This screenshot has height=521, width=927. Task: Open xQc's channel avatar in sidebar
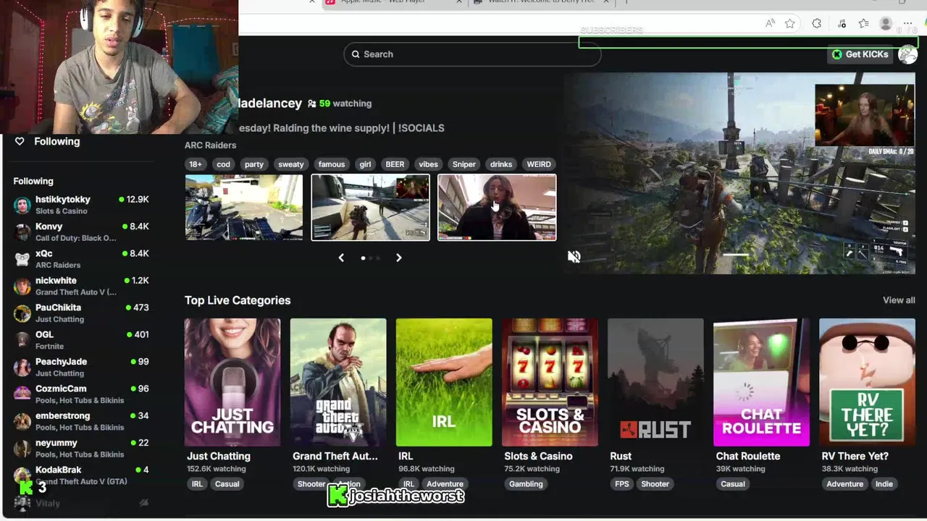[x=22, y=259]
